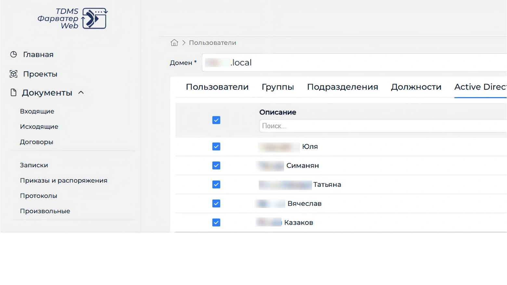Click the Симанян description cell
Viewport: 507px width, 285px height.
tap(288, 165)
